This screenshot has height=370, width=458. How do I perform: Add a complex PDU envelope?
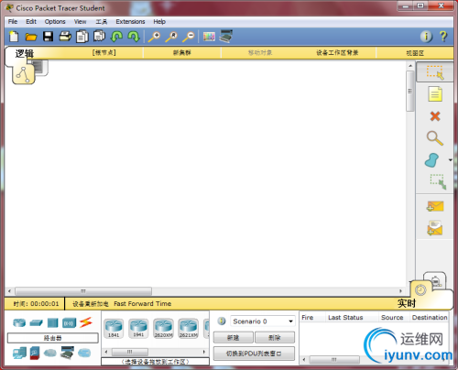pyautogui.click(x=435, y=228)
